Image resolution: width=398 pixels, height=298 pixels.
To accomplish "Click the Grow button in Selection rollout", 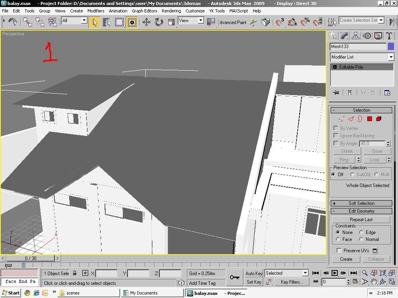I will 377,151.
